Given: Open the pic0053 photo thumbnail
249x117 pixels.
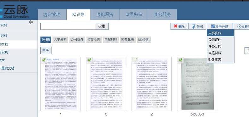Looking at the screenshot, I should (197, 84).
